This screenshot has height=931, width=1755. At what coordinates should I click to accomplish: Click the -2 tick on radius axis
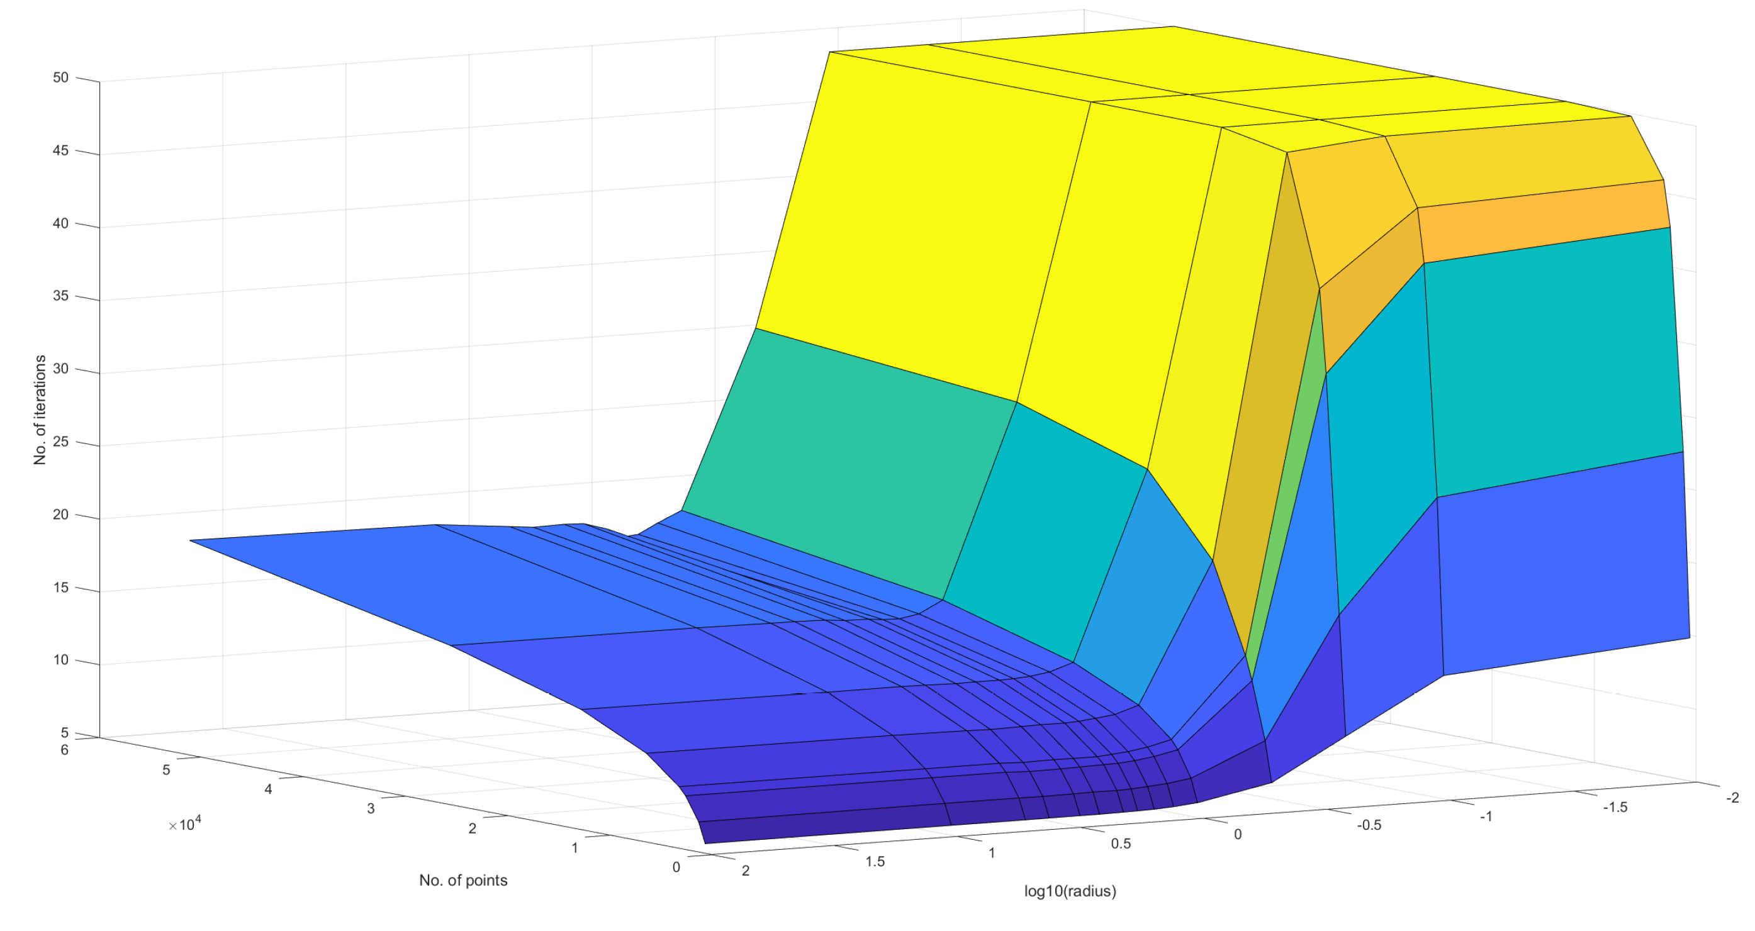[1732, 798]
